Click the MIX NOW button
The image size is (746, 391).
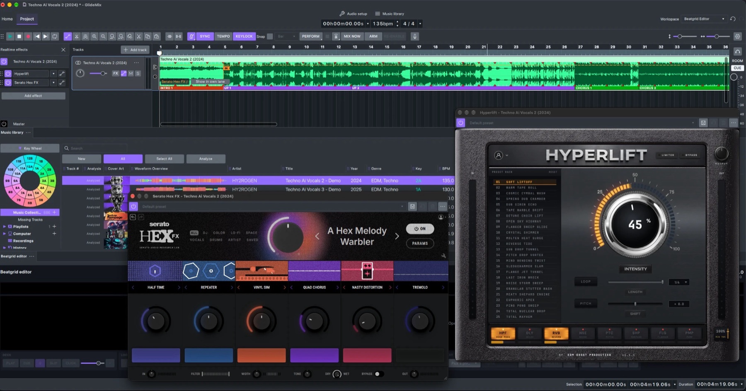pos(352,36)
